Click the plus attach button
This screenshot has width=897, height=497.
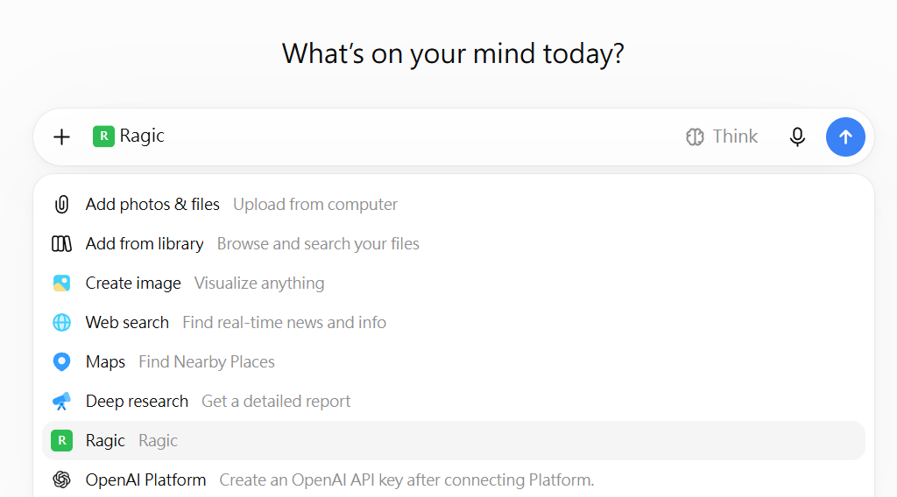coord(61,137)
